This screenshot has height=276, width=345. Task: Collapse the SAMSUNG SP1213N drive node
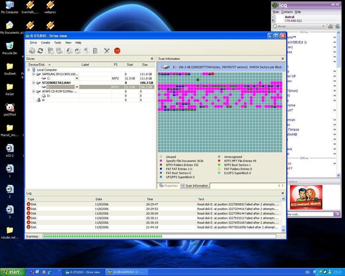(34, 74)
